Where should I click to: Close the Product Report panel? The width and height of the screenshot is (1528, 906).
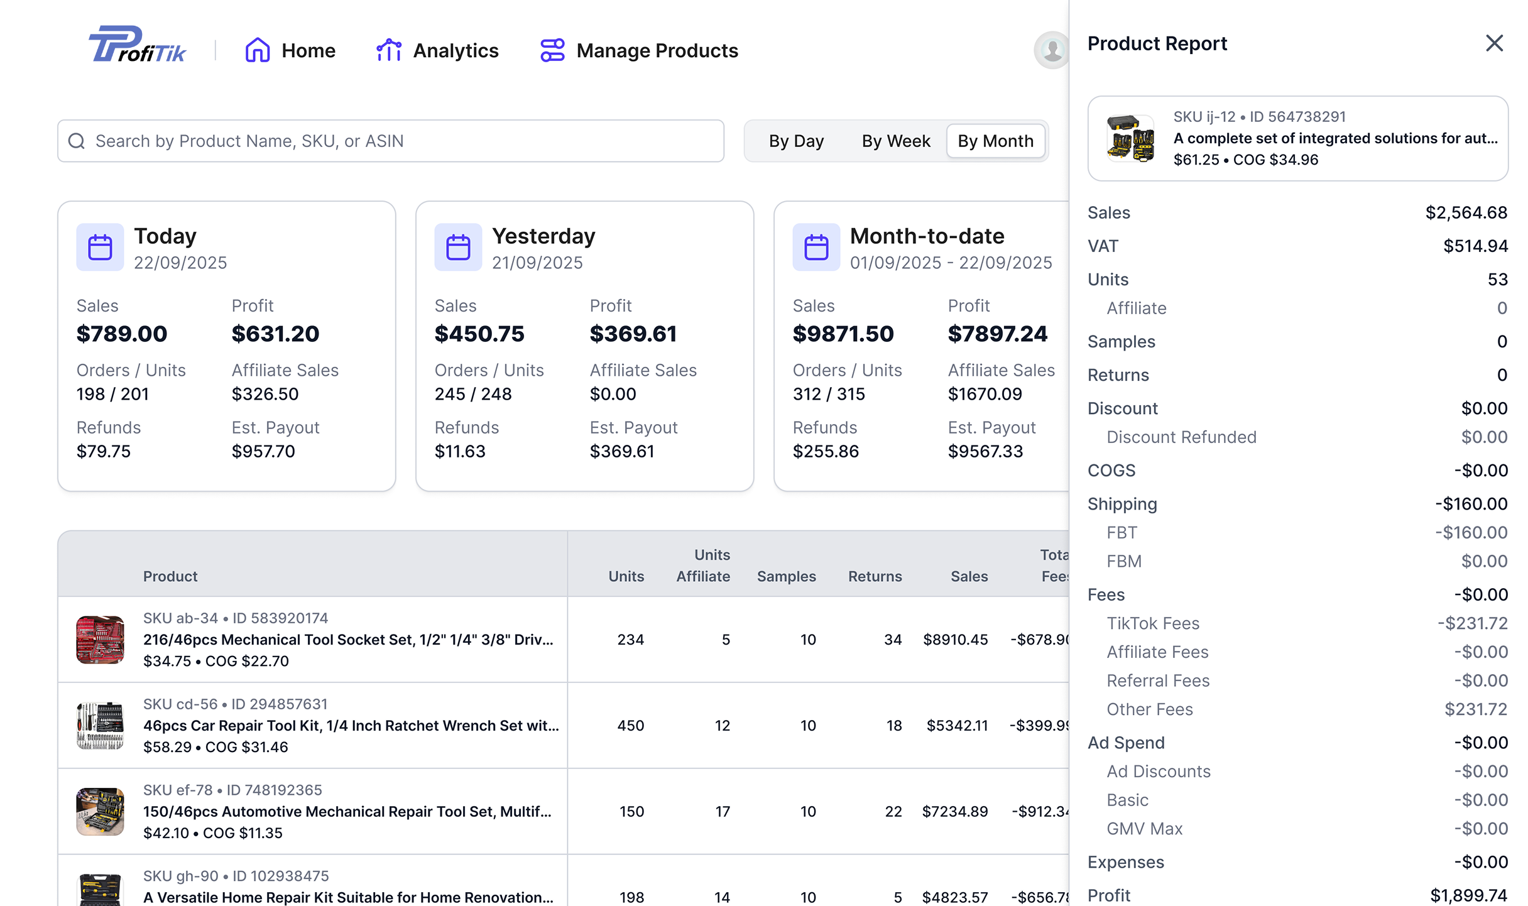[x=1494, y=43]
